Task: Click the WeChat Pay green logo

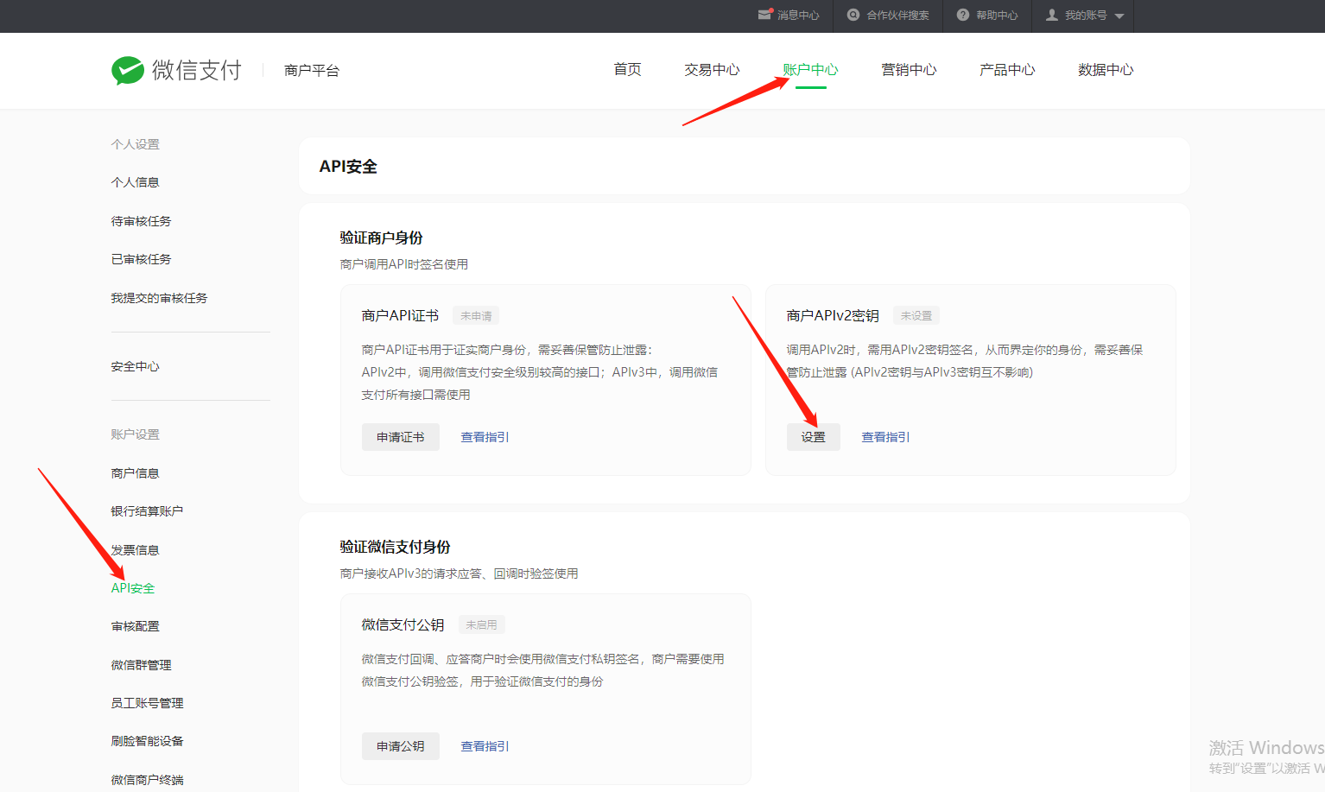Action: click(128, 70)
